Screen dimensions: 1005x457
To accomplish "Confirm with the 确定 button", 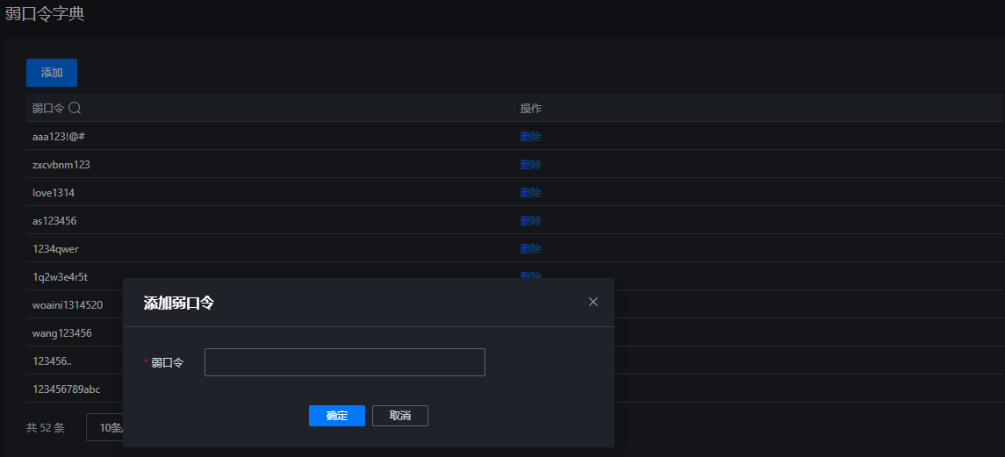I will point(337,416).
